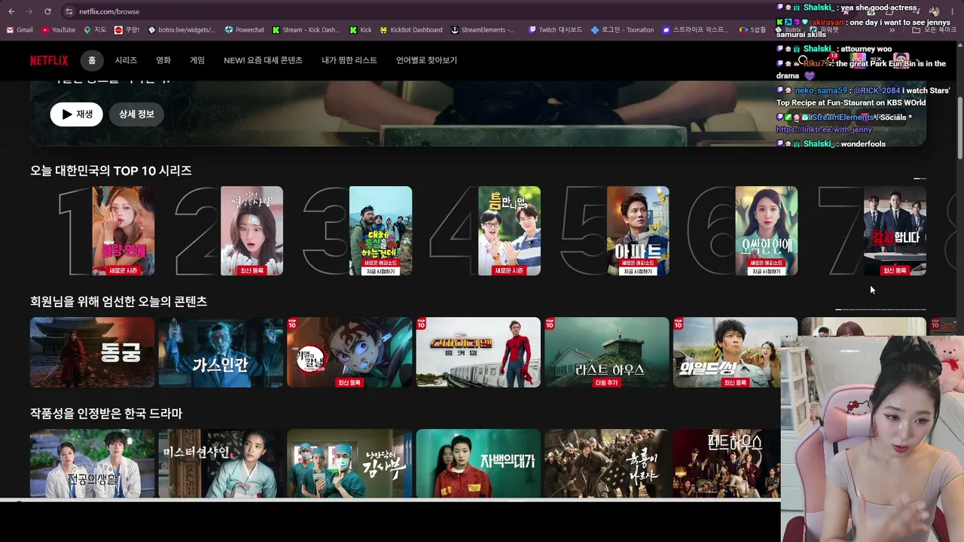Open the 귀멸의 칼날 anime card
This screenshot has width=964, height=542.
coord(349,352)
